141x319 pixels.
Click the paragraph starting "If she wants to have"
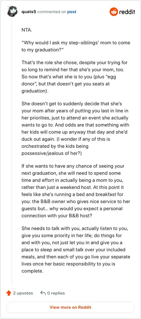click(76, 190)
